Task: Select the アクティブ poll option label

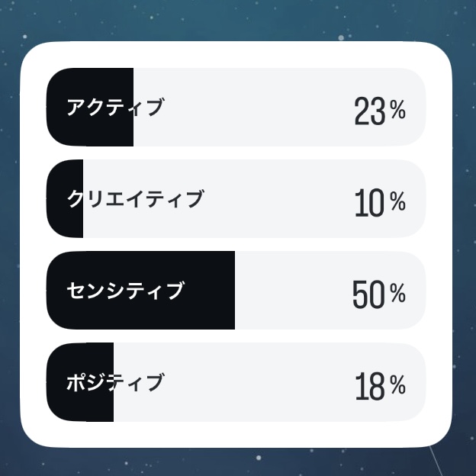Action: [114, 108]
